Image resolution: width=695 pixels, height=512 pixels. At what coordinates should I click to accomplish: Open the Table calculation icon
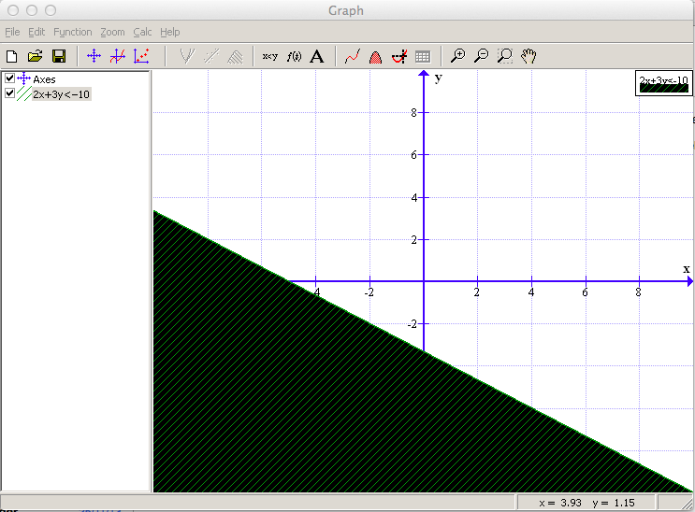423,57
